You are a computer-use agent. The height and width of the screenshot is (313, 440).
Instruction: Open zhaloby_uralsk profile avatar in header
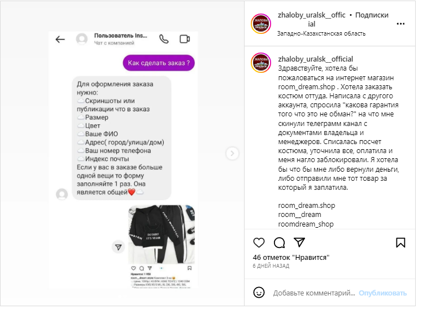tap(261, 24)
